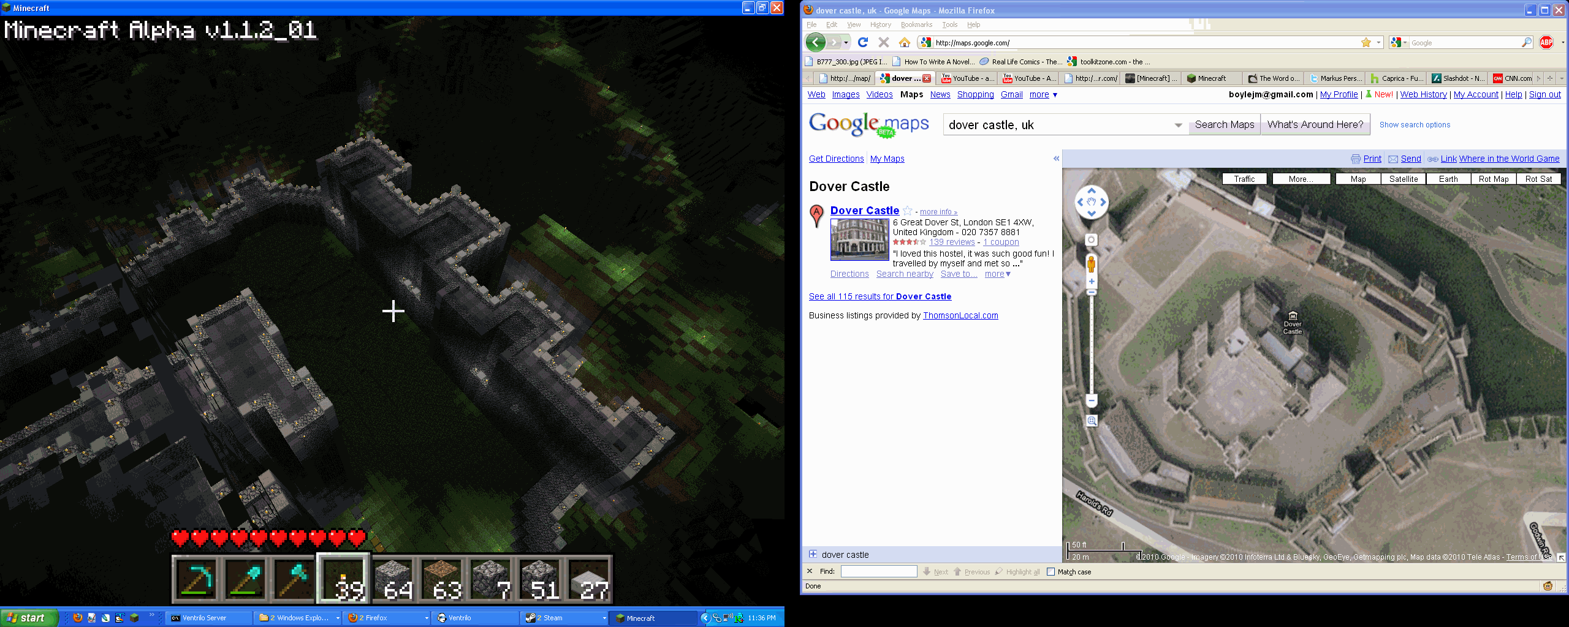The width and height of the screenshot is (1569, 627).
Task: Switch map to Map view
Action: 1358,179
